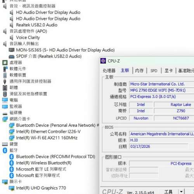The image size is (194, 194).
Task: Switch to the 处理器 tab in CPU-Z
Action: coord(109,71)
